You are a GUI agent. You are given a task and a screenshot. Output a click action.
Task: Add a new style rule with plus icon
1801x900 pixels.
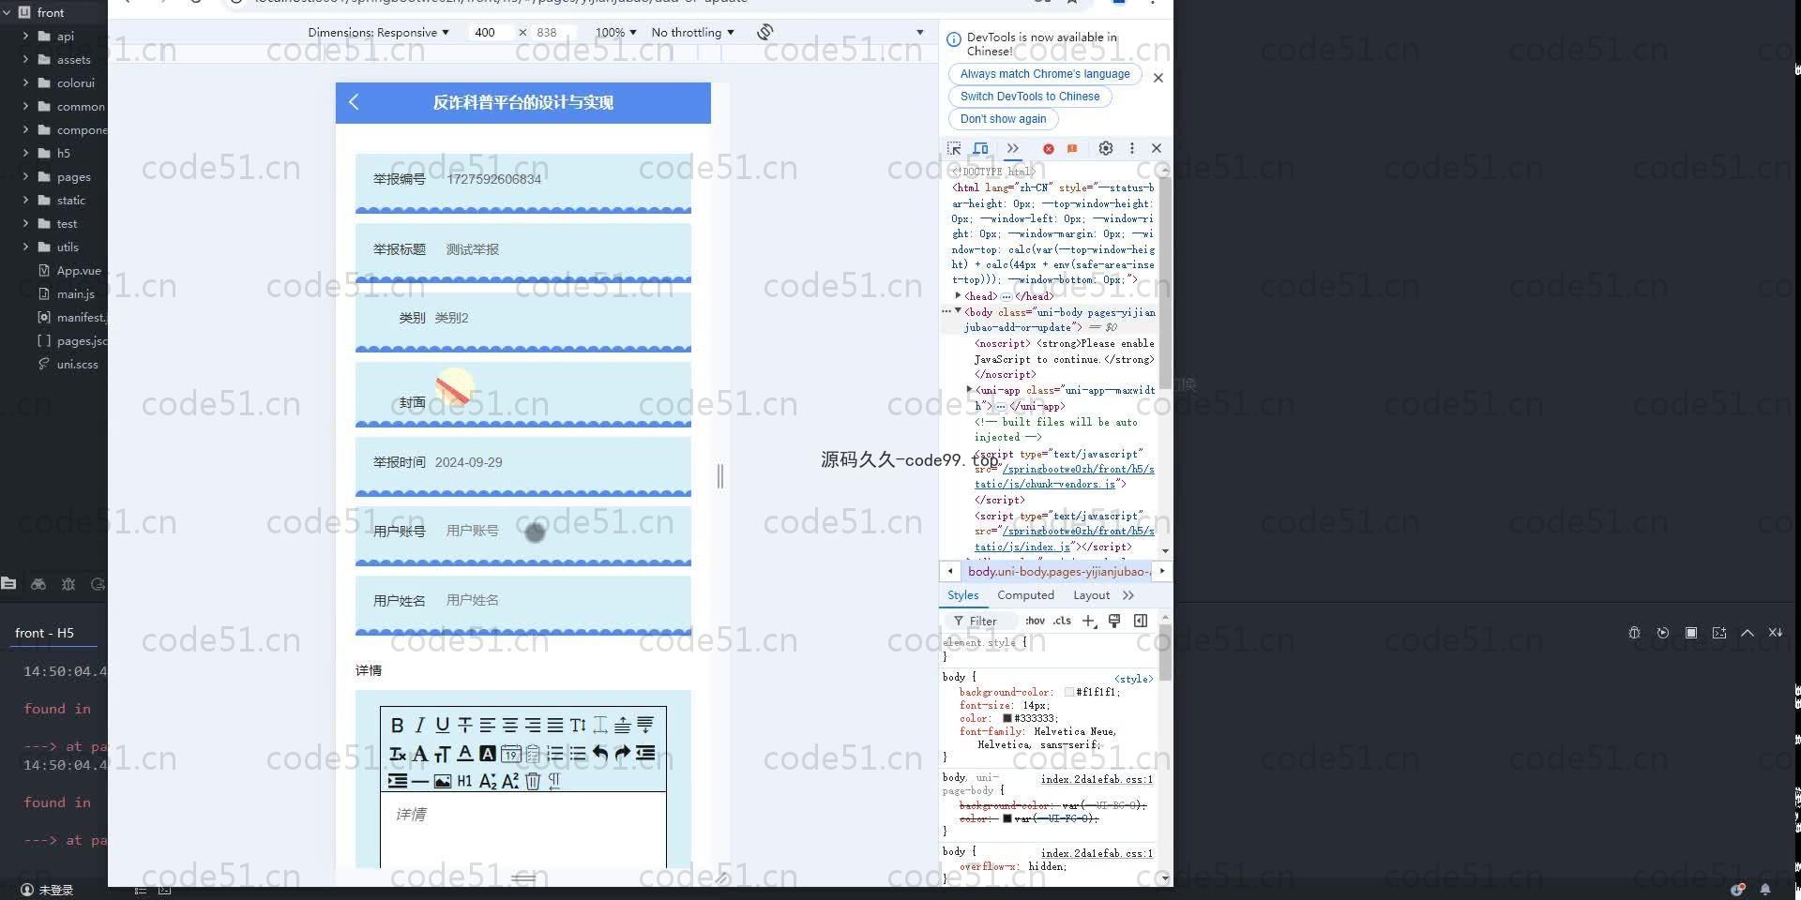[1088, 621]
